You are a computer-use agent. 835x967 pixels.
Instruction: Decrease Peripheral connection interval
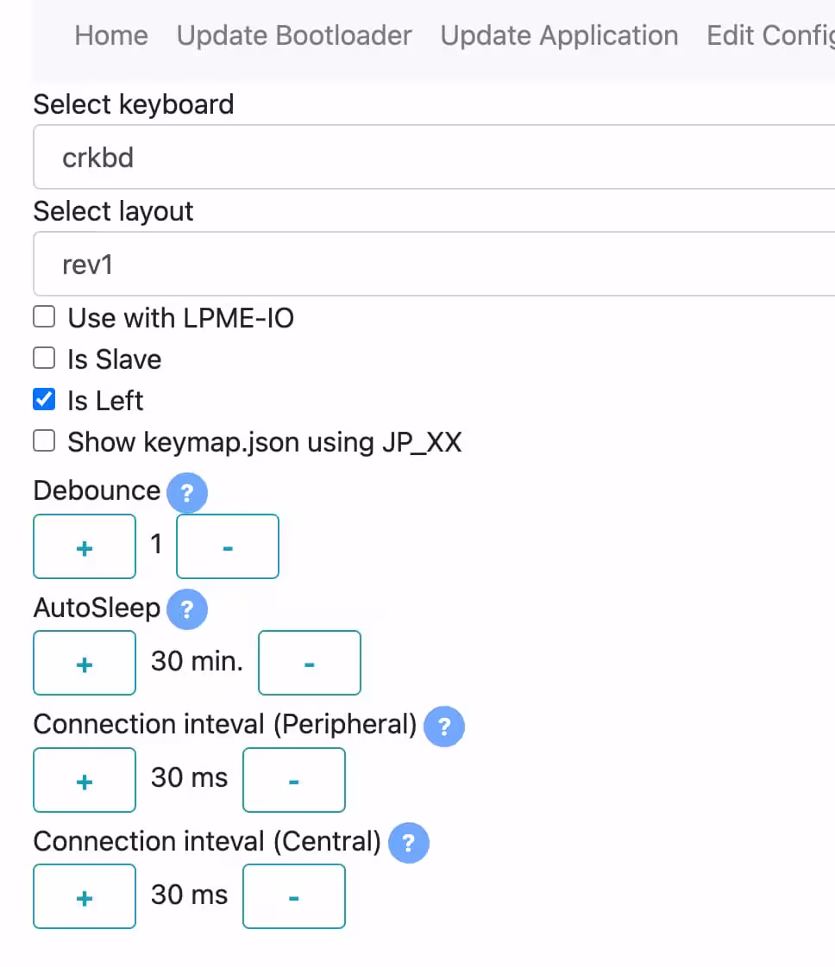pyautogui.click(x=294, y=780)
